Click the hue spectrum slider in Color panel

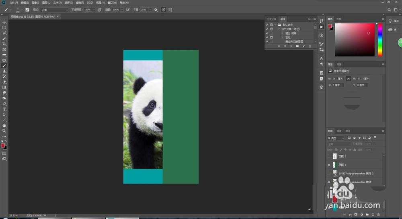(380, 39)
